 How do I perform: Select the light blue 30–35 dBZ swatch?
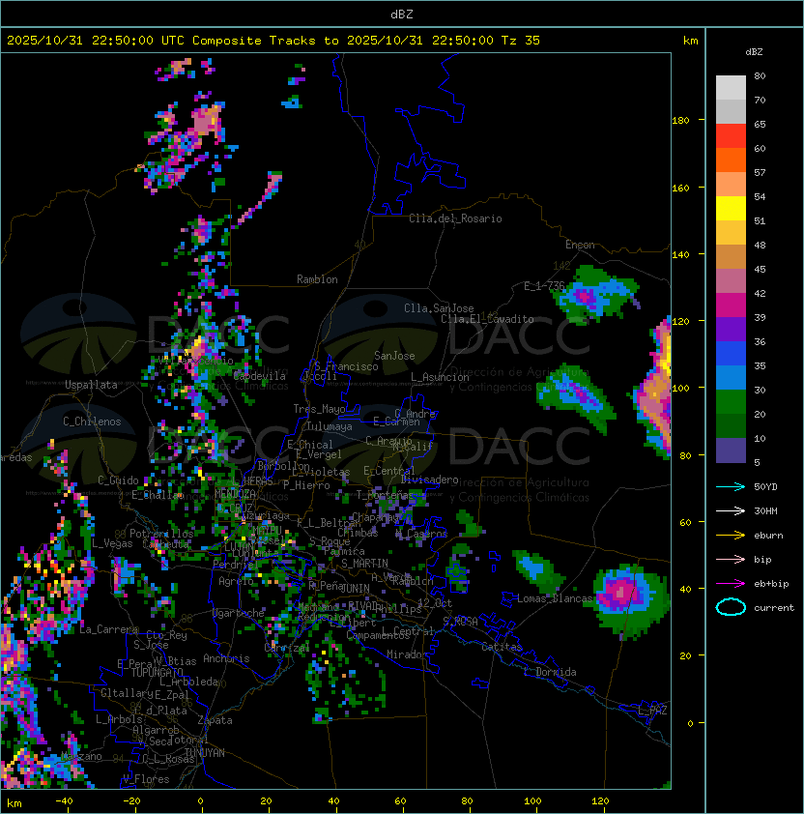click(x=731, y=377)
